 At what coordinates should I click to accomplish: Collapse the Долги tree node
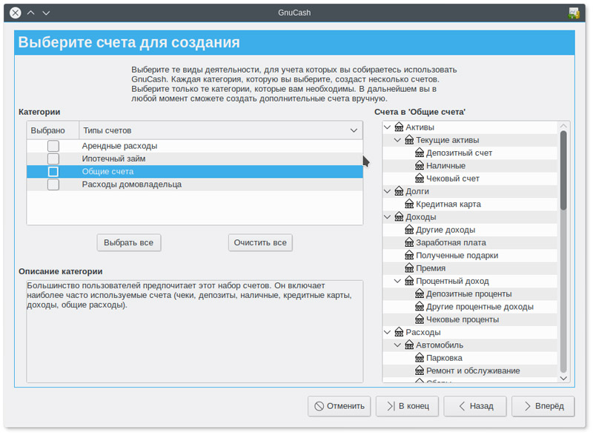(387, 191)
